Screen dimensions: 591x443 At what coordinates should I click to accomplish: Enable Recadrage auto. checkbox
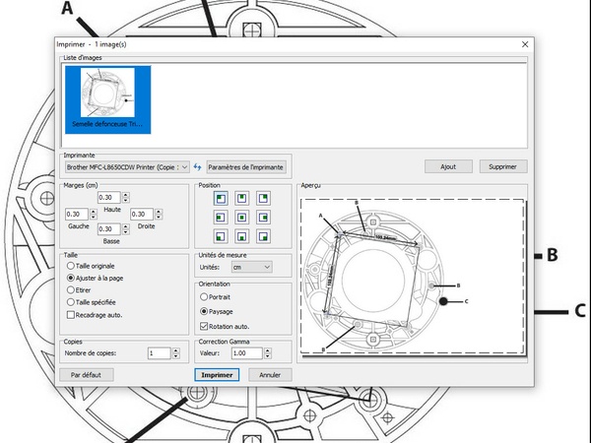point(70,315)
